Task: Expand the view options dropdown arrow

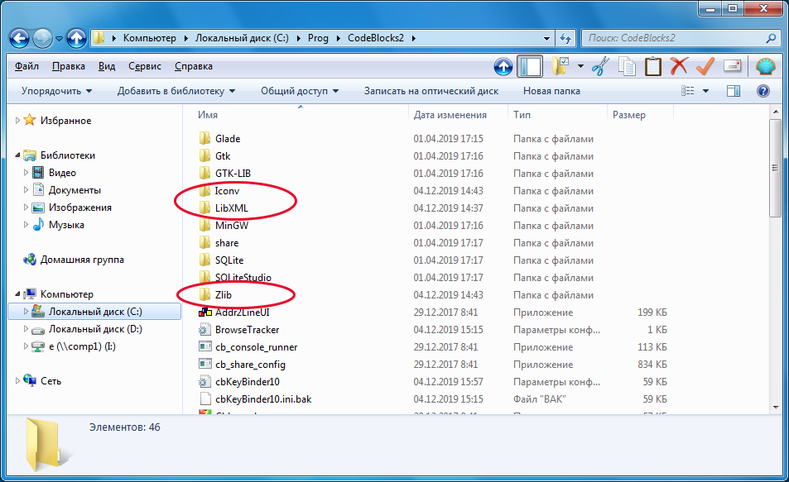Action: 705,91
